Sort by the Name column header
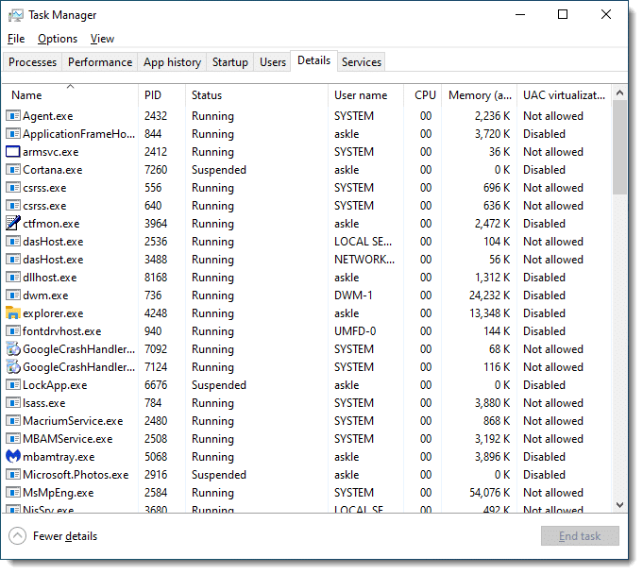643x574 pixels. (x=71, y=95)
